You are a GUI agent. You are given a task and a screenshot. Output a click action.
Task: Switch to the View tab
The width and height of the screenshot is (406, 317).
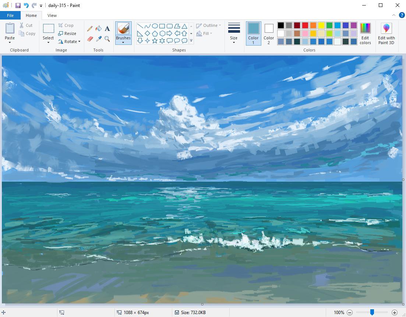click(52, 15)
